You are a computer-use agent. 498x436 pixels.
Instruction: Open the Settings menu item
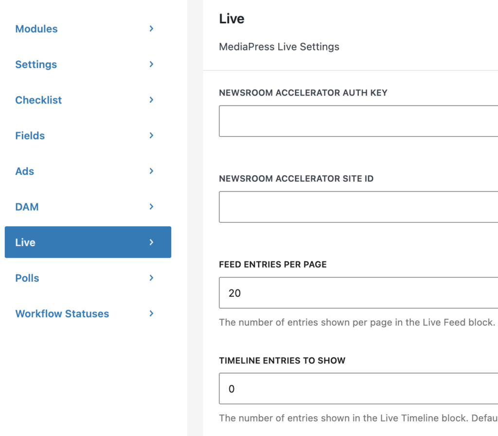88,65
